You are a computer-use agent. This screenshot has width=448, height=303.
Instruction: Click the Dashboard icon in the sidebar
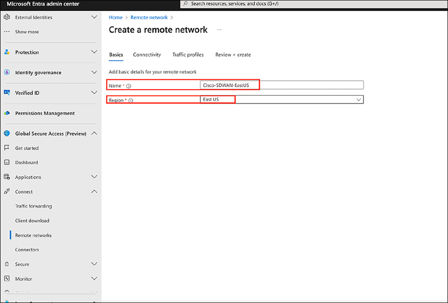coord(7,162)
